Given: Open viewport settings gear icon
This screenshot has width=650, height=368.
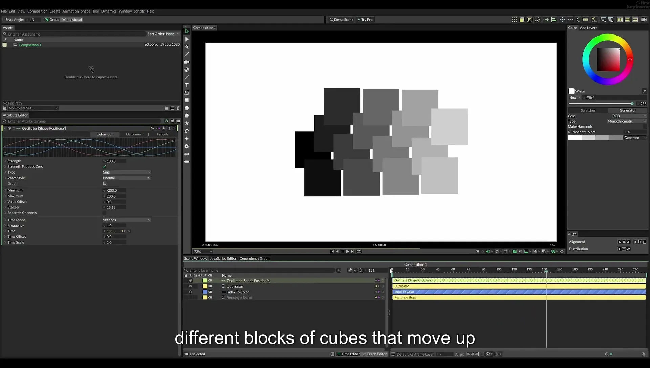Looking at the screenshot, I should coord(562,251).
